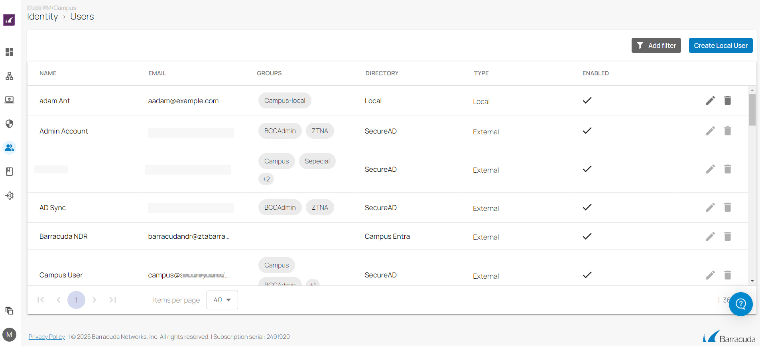Sort by ENABLED column header
This screenshot has height=346, width=760.
click(596, 73)
